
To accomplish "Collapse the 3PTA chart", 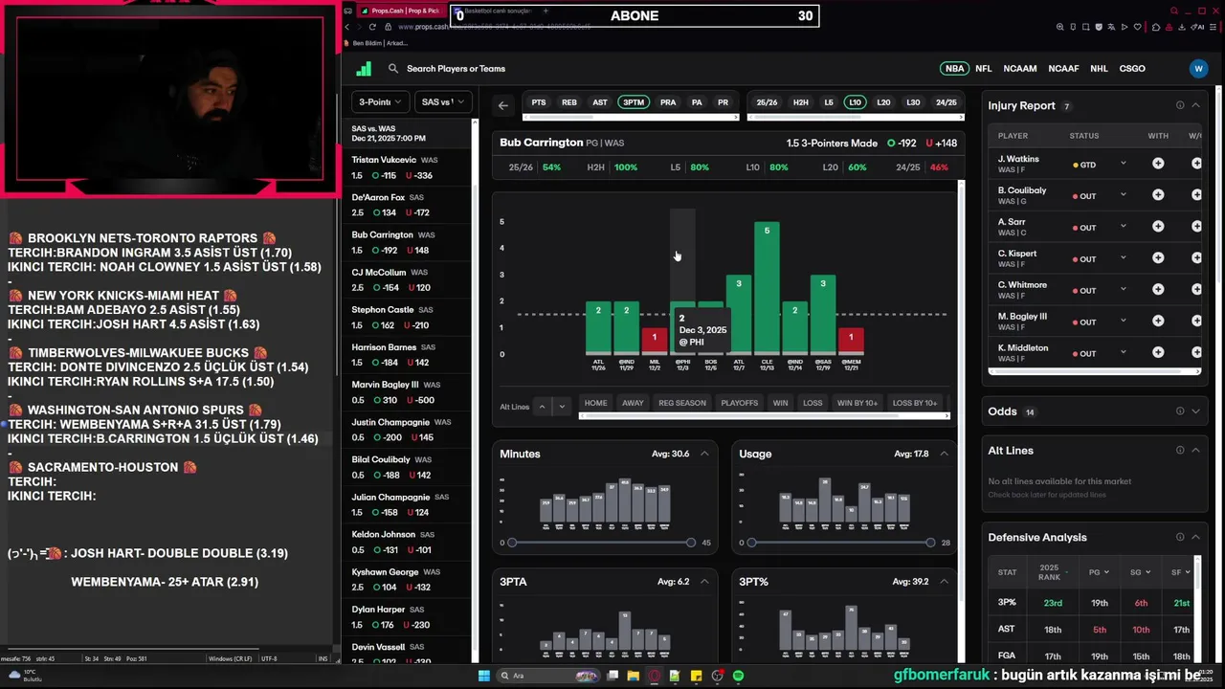I will tap(704, 581).
